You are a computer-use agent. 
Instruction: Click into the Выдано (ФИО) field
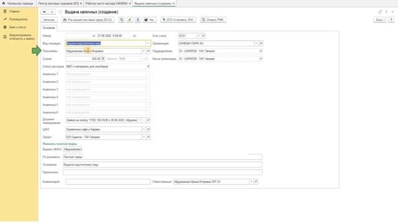[x=73, y=149]
